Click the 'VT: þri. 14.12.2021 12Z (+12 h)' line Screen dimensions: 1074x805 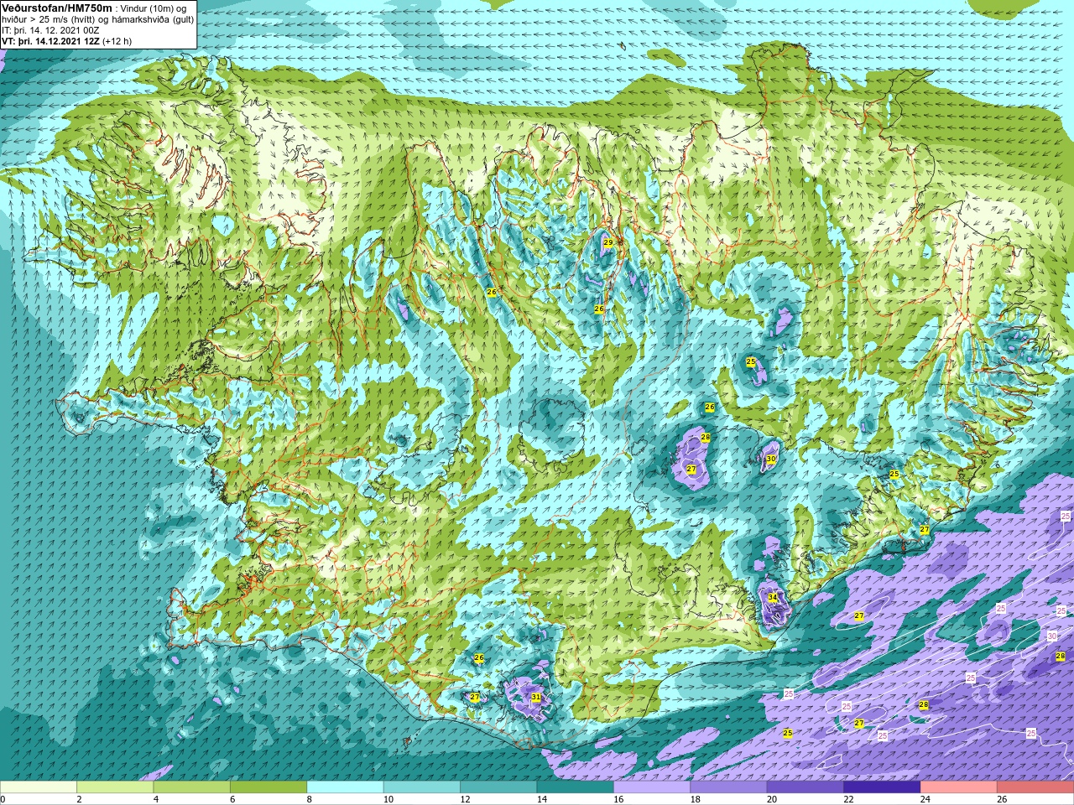click(66, 41)
